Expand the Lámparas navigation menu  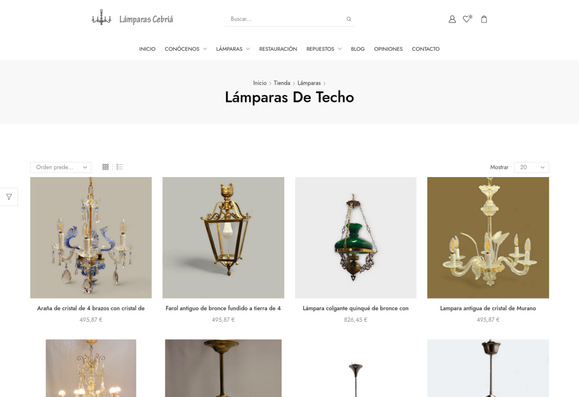tap(233, 49)
